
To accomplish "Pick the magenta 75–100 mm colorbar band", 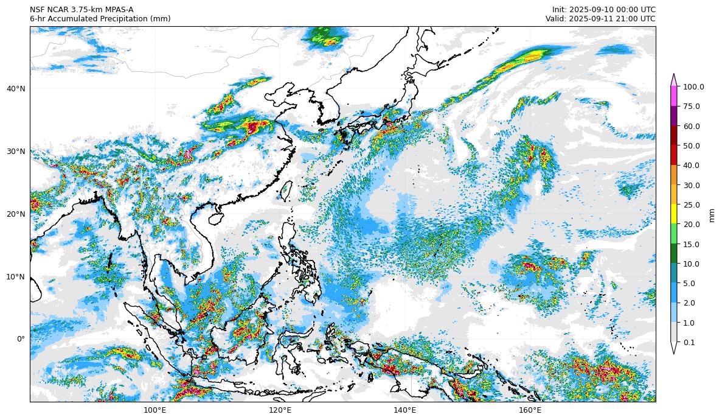I will pyautogui.click(x=674, y=96).
